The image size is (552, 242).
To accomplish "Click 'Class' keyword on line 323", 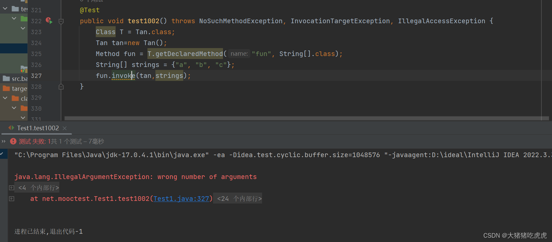I will [x=106, y=32].
